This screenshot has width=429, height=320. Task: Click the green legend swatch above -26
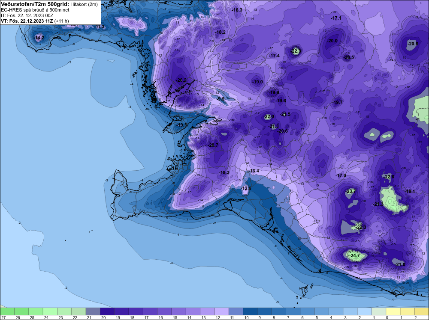[21, 311]
